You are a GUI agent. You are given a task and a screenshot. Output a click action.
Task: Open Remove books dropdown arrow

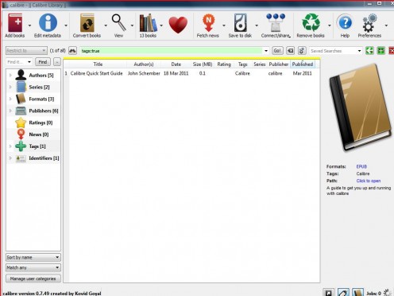tap(330, 25)
